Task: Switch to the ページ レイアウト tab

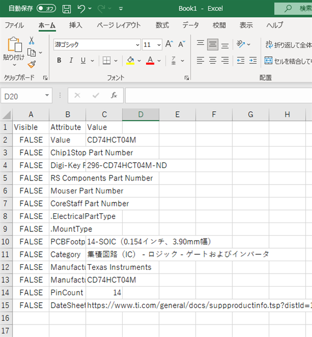Action: tap(119, 25)
